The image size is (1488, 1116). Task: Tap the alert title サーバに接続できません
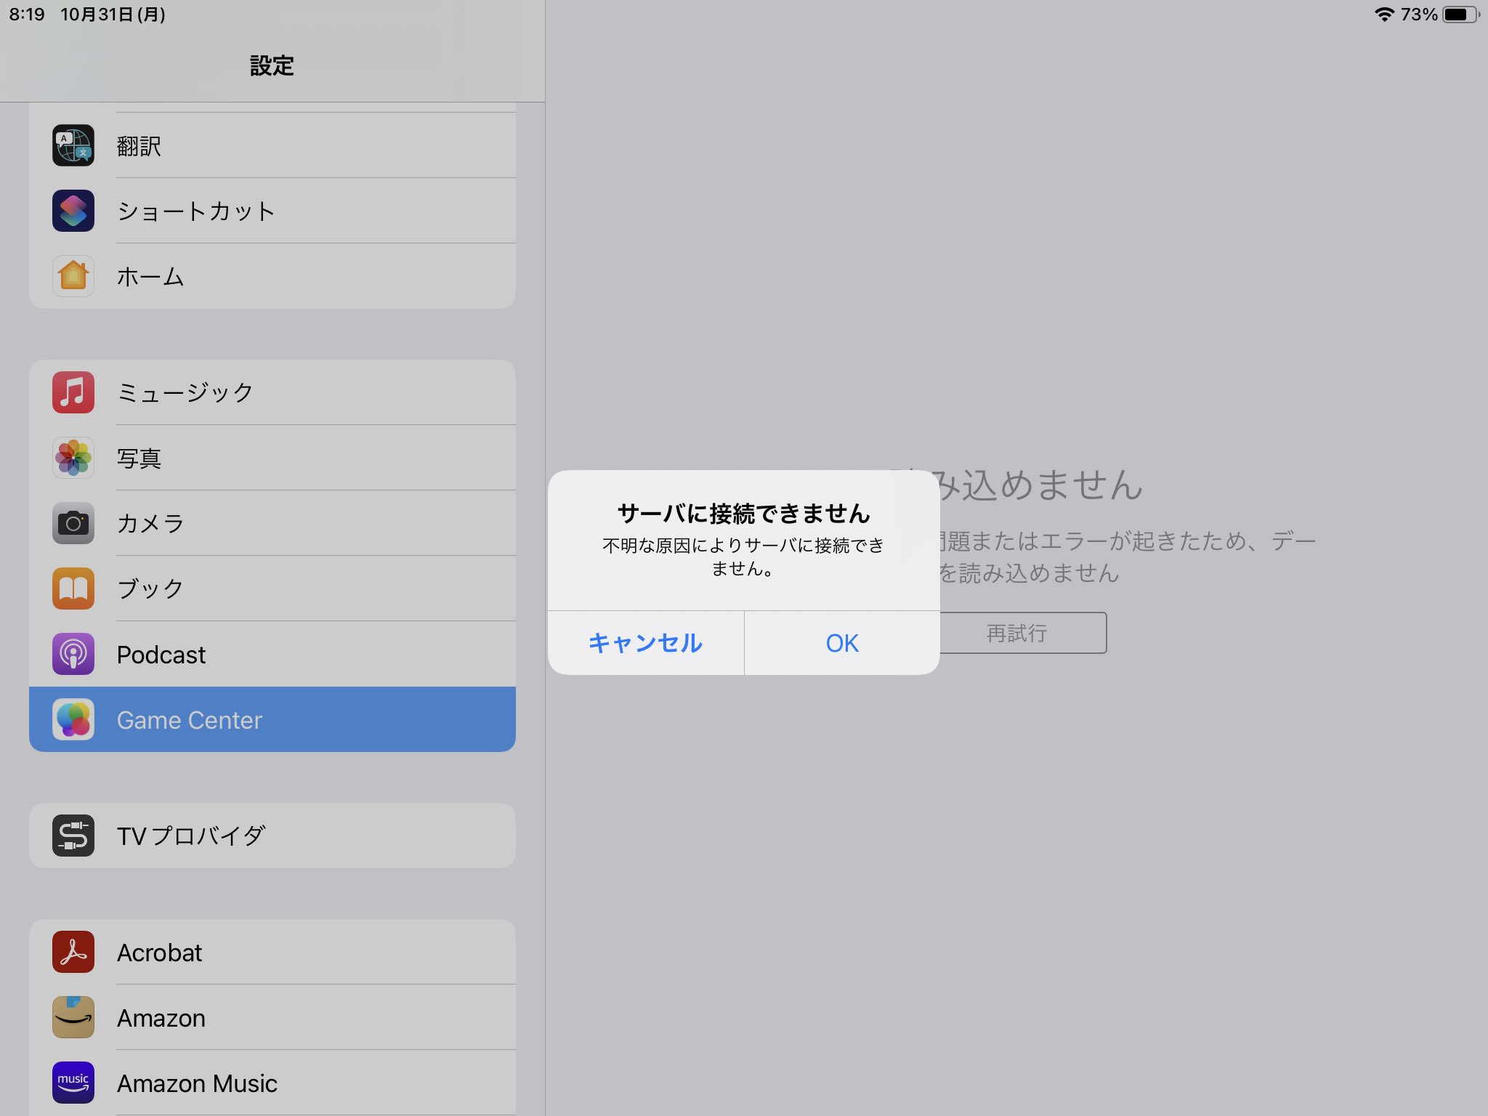[744, 514]
